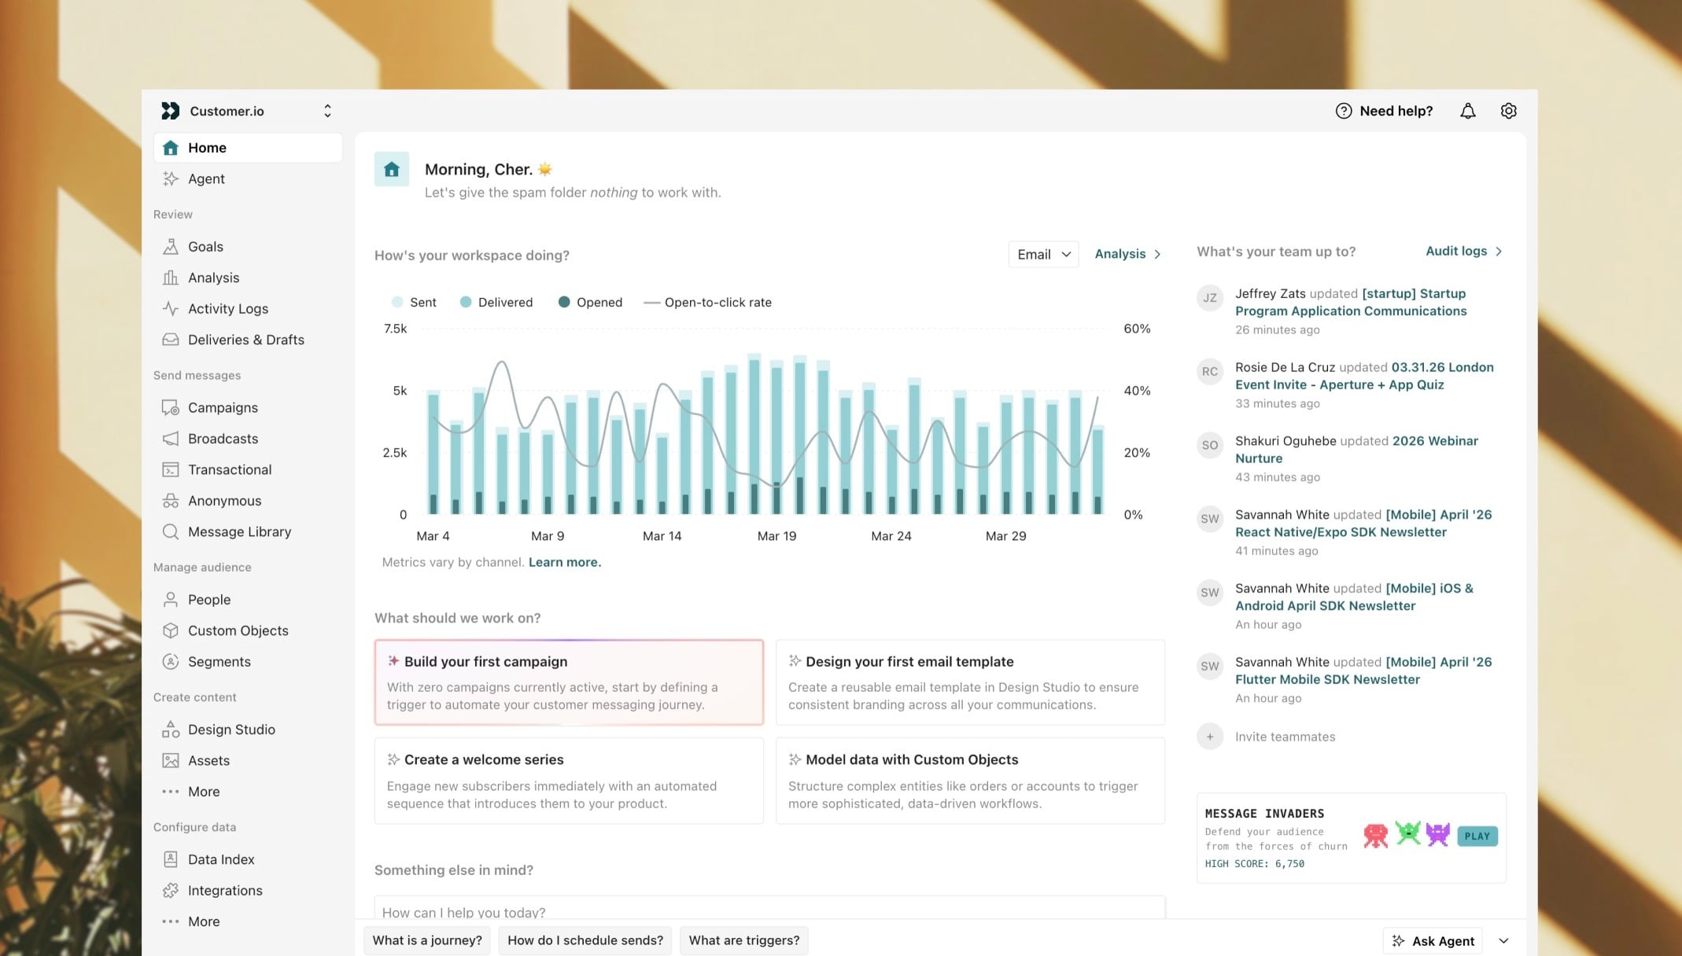Open Campaigns in the sidebar
This screenshot has width=1682, height=956.
point(223,407)
